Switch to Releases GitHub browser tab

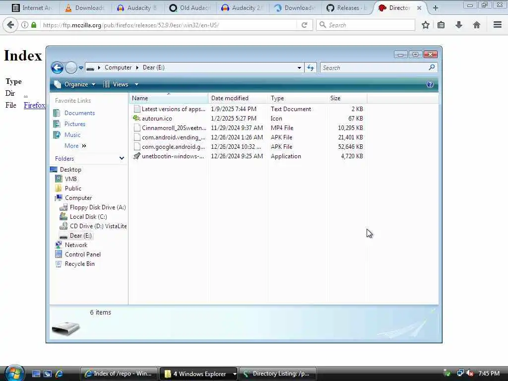tap(347, 8)
